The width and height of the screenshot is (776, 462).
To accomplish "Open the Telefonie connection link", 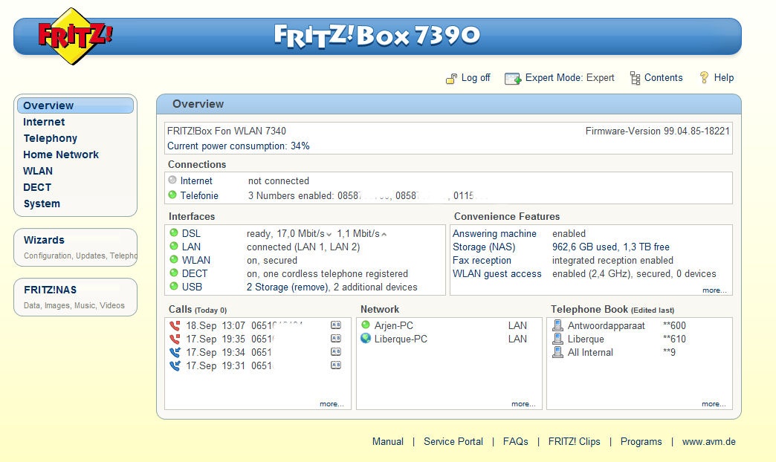I will click(199, 195).
